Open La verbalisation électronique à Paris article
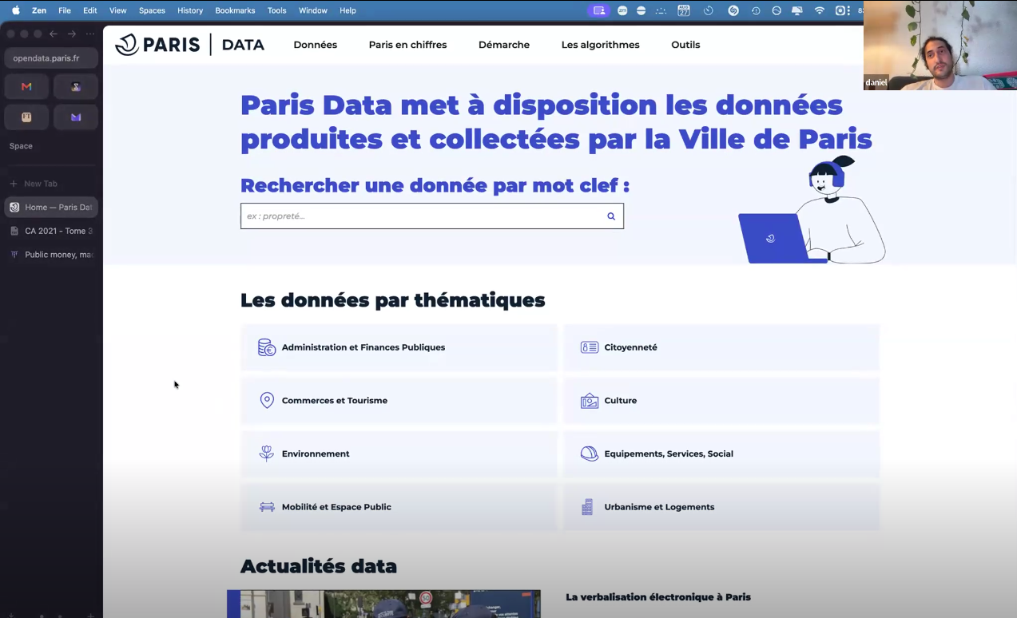Image resolution: width=1017 pixels, height=618 pixels. pyautogui.click(x=658, y=596)
